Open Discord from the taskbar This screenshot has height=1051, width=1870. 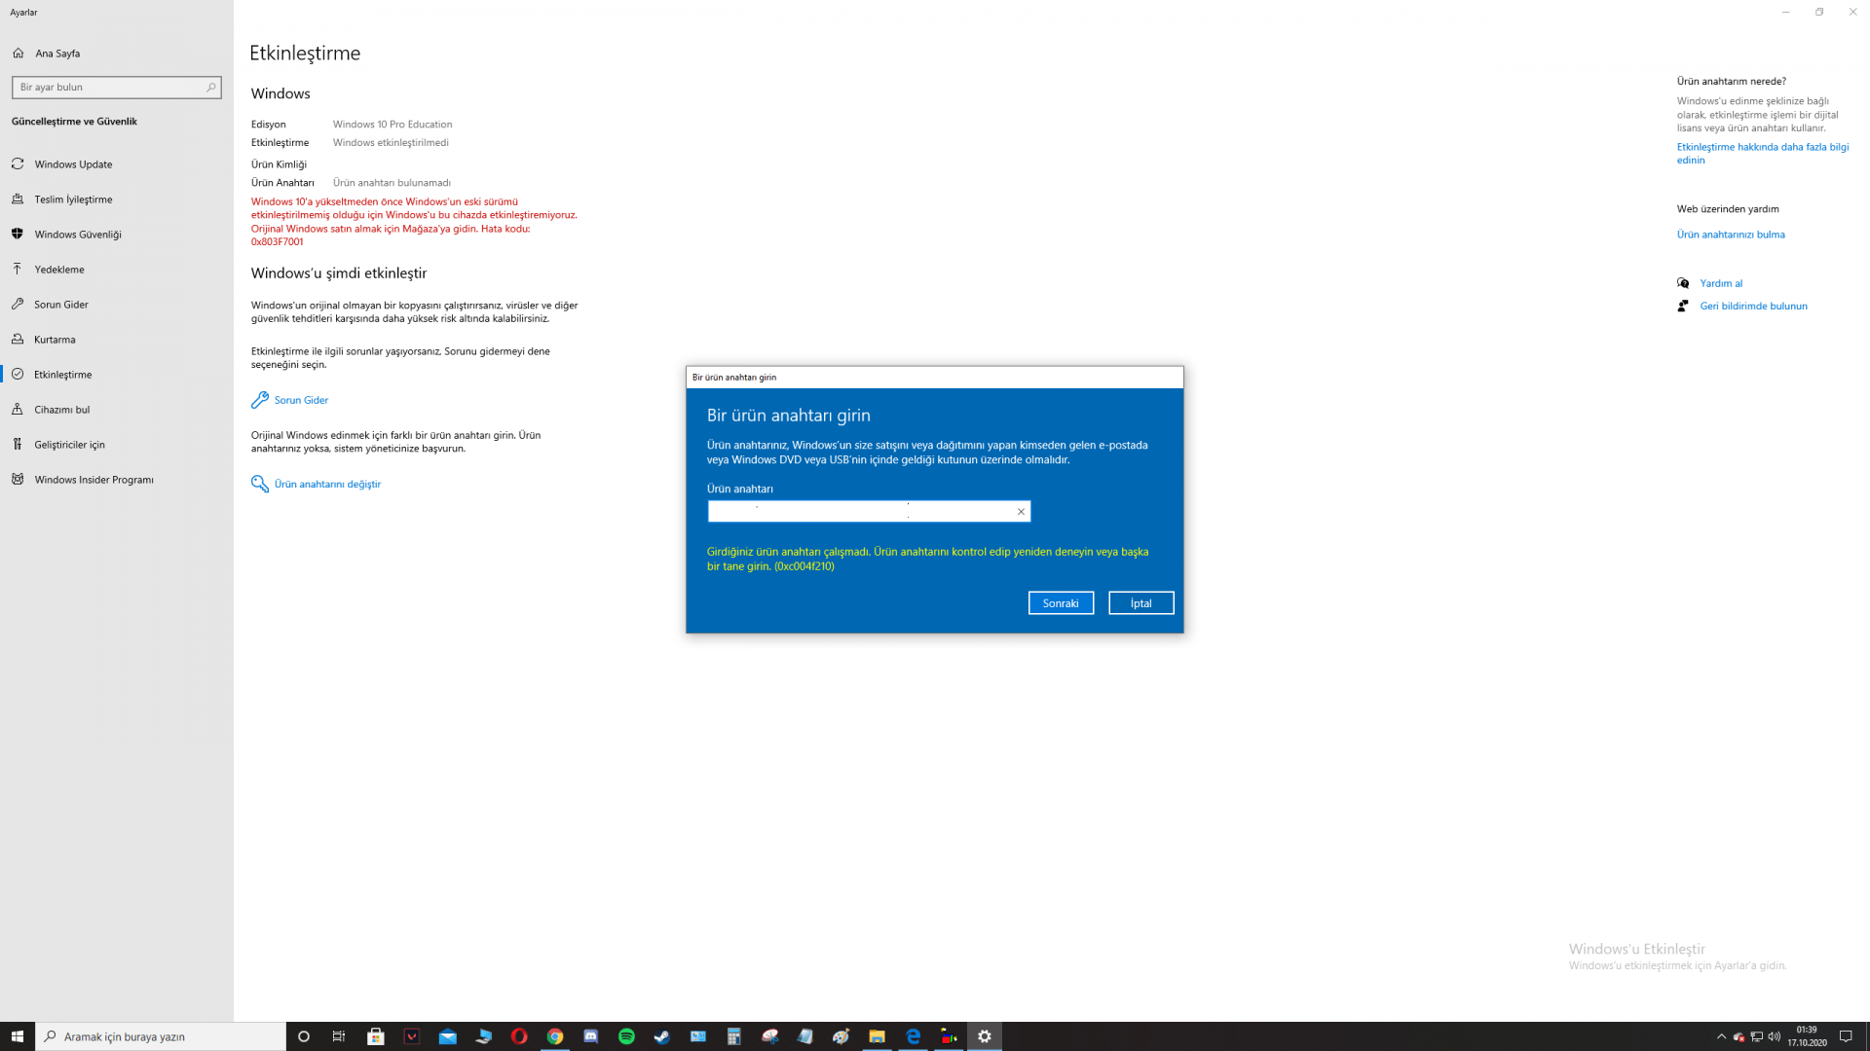pyautogui.click(x=590, y=1036)
